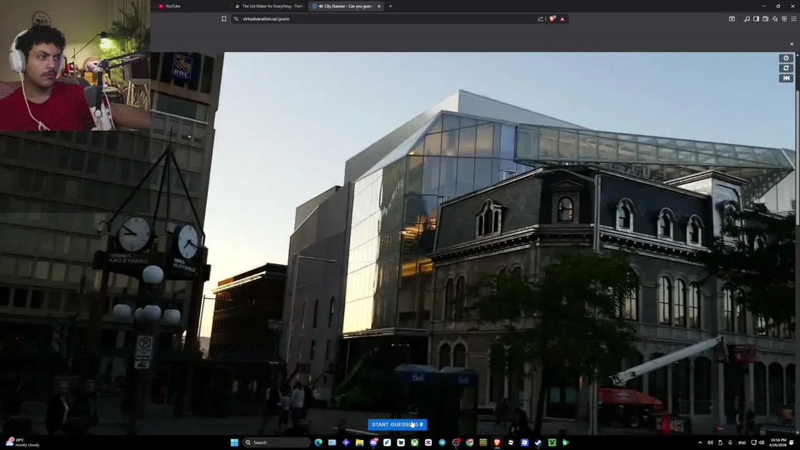Open File Explorer folder in the taskbar

click(x=359, y=442)
